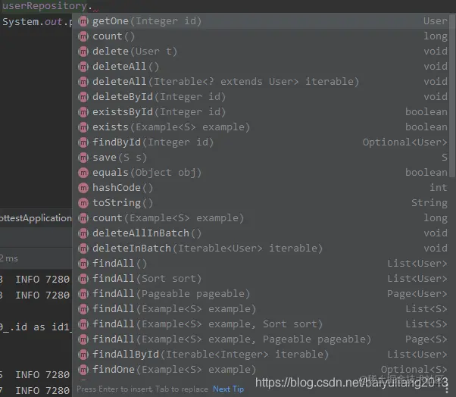Click the method icon next to save(S s)
This screenshot has width=456, height=397.
(83, 158)
